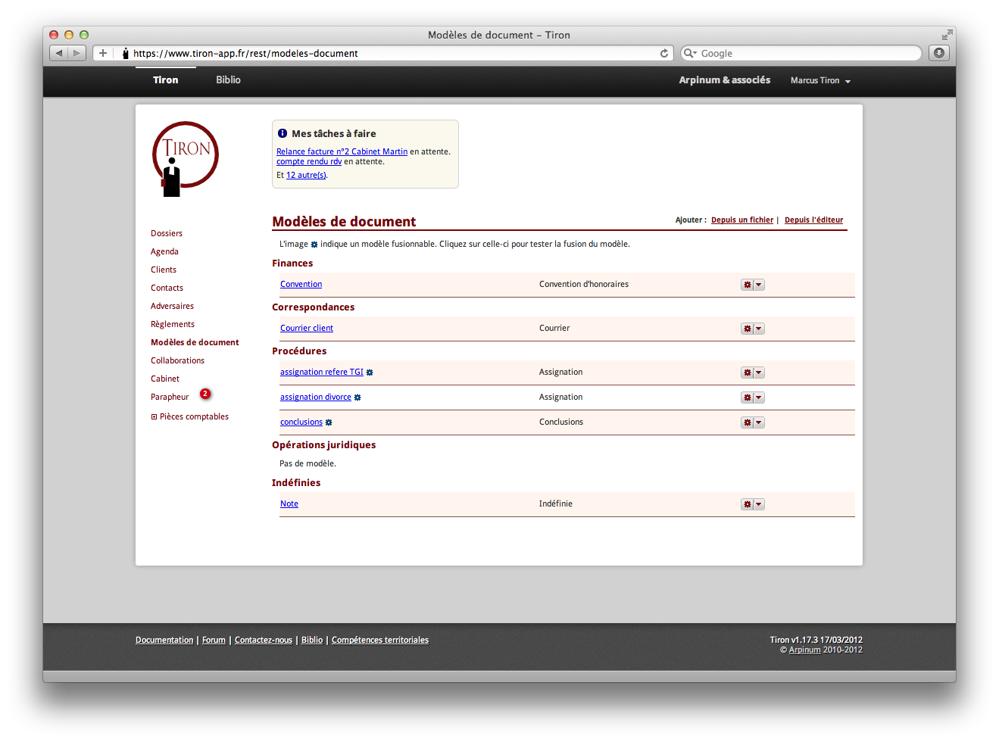Open the Marcus Tiron user dropdown
This screenshot has height=742, width=999.
click(x=820, y=80)
